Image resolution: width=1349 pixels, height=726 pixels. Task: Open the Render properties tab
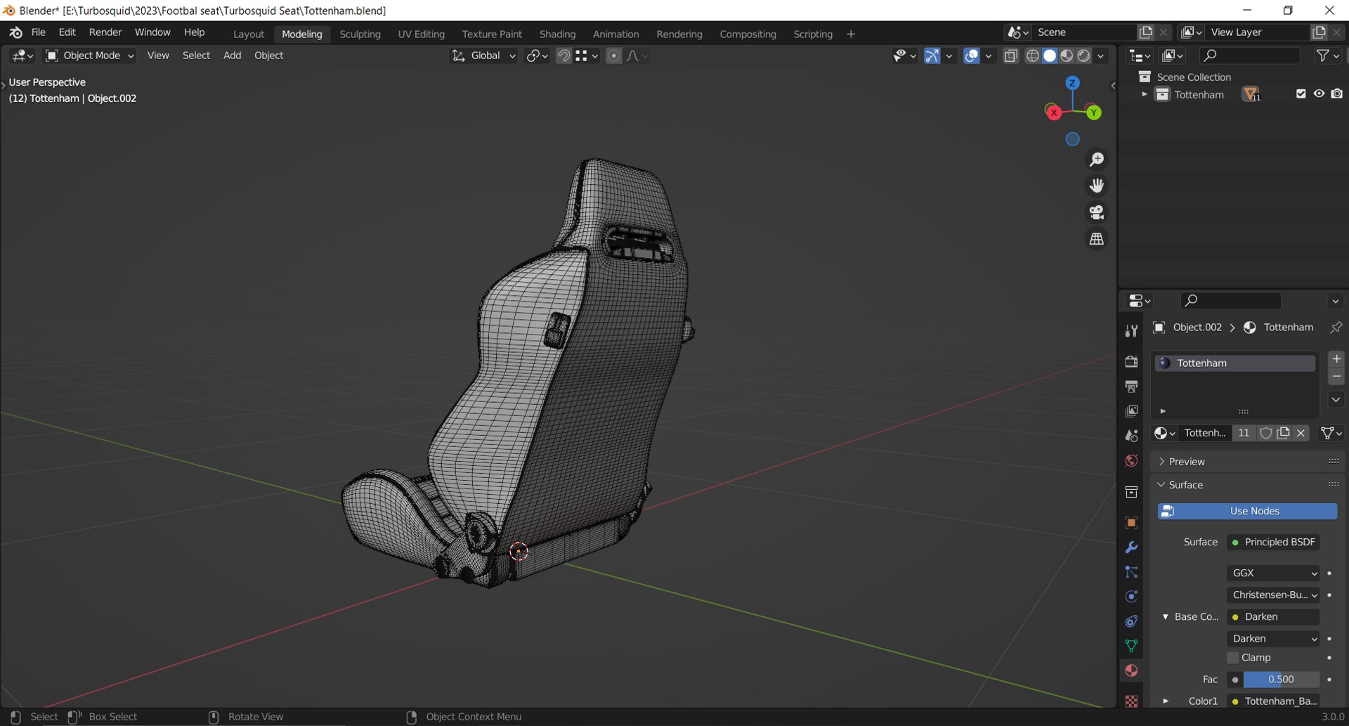(x=1131, y=361)
